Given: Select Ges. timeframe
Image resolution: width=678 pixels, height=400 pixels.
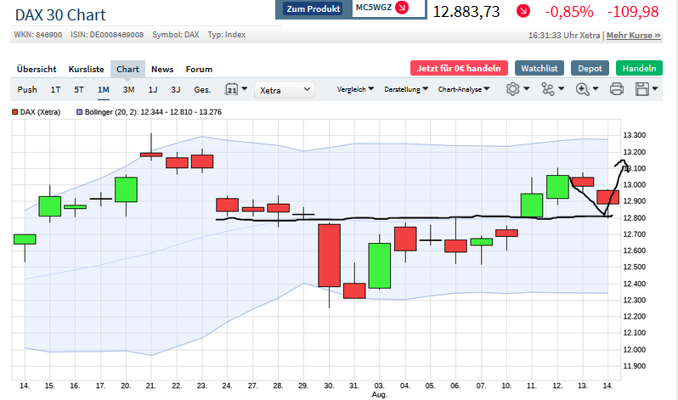Looking at the screenshot, I should tap(202, 89).
